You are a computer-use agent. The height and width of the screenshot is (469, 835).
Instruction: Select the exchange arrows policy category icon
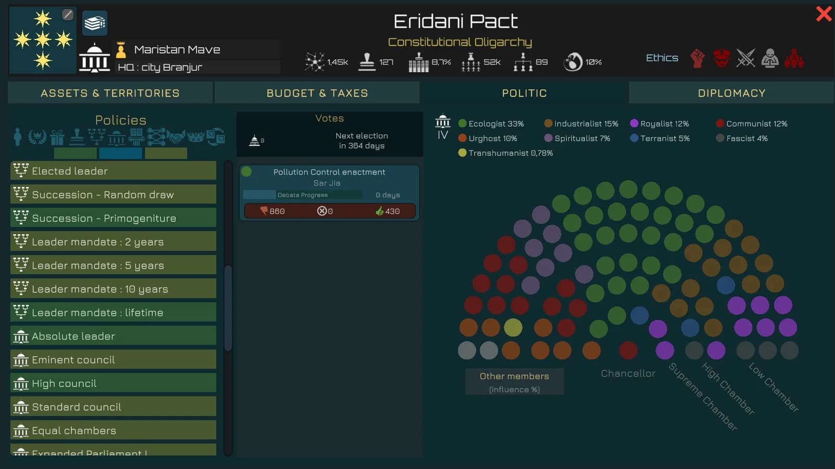(x=215, y=137)
